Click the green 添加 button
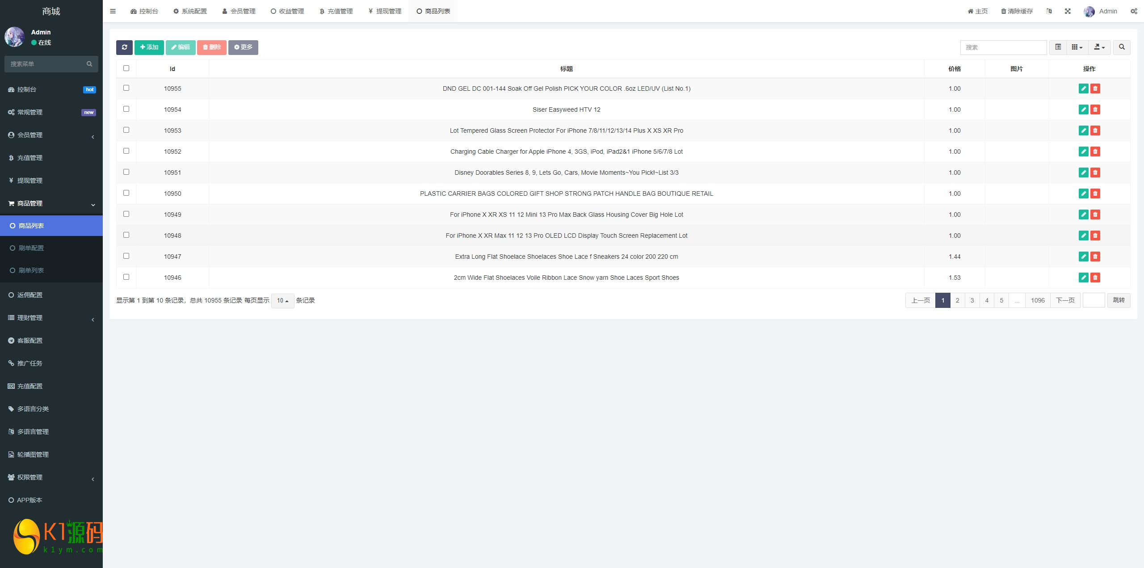The width and height of the screenshot is (1144, 568). click(x=149, y=47)
